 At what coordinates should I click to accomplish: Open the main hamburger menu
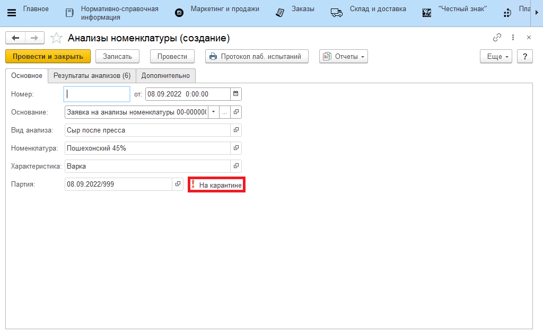coord(11,13)
